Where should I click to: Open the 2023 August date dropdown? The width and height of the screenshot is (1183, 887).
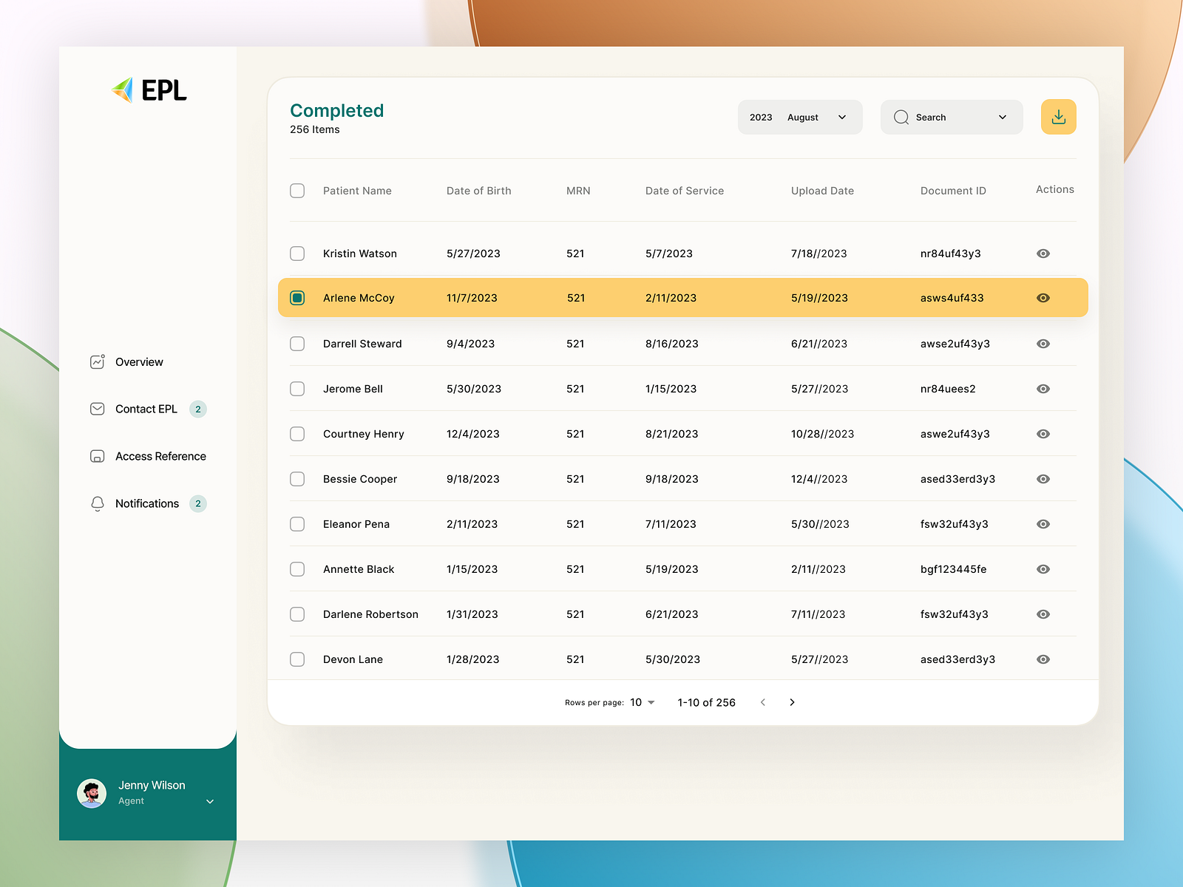[800, 117]
